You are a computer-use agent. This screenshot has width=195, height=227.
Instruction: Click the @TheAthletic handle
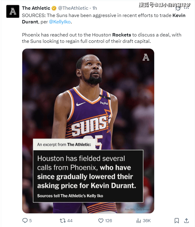pyautogui.click(x=73, y=8)
